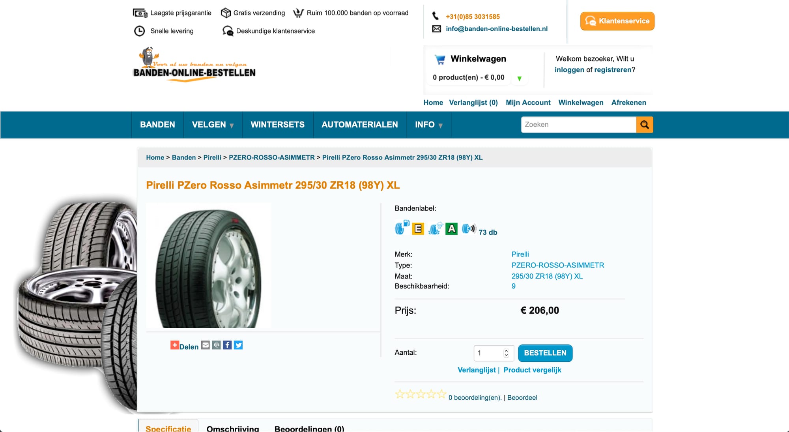Click the Product vergelijk link
The image size is (789, 432).
[532, 370]
